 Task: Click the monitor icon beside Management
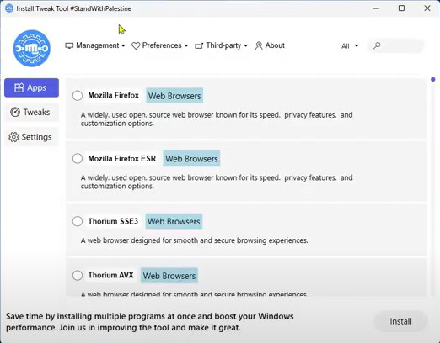69,45
